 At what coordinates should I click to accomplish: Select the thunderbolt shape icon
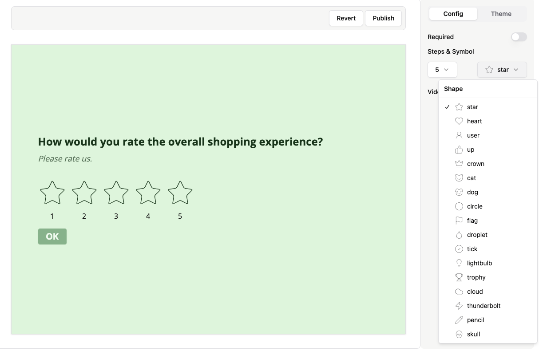pos(484,306)
